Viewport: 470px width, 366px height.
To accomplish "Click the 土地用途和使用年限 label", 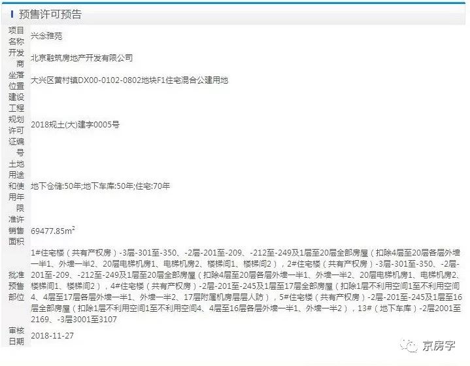I will (x=16, y=186).
